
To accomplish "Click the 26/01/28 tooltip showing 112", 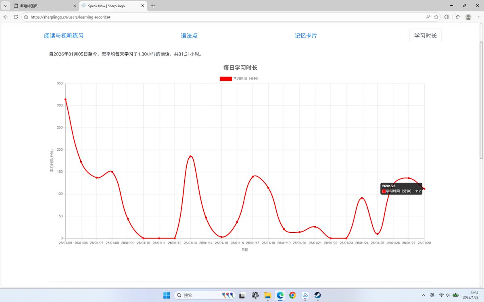I will [x=401, y=188].
